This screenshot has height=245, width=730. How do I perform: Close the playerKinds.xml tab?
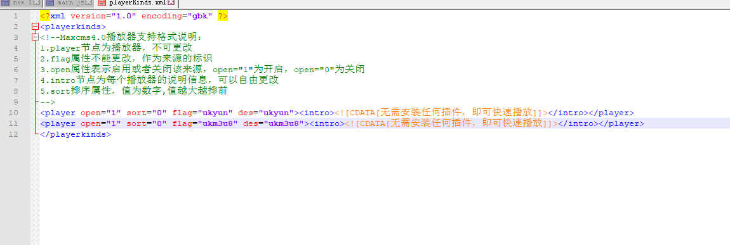[x=171, y=3]
